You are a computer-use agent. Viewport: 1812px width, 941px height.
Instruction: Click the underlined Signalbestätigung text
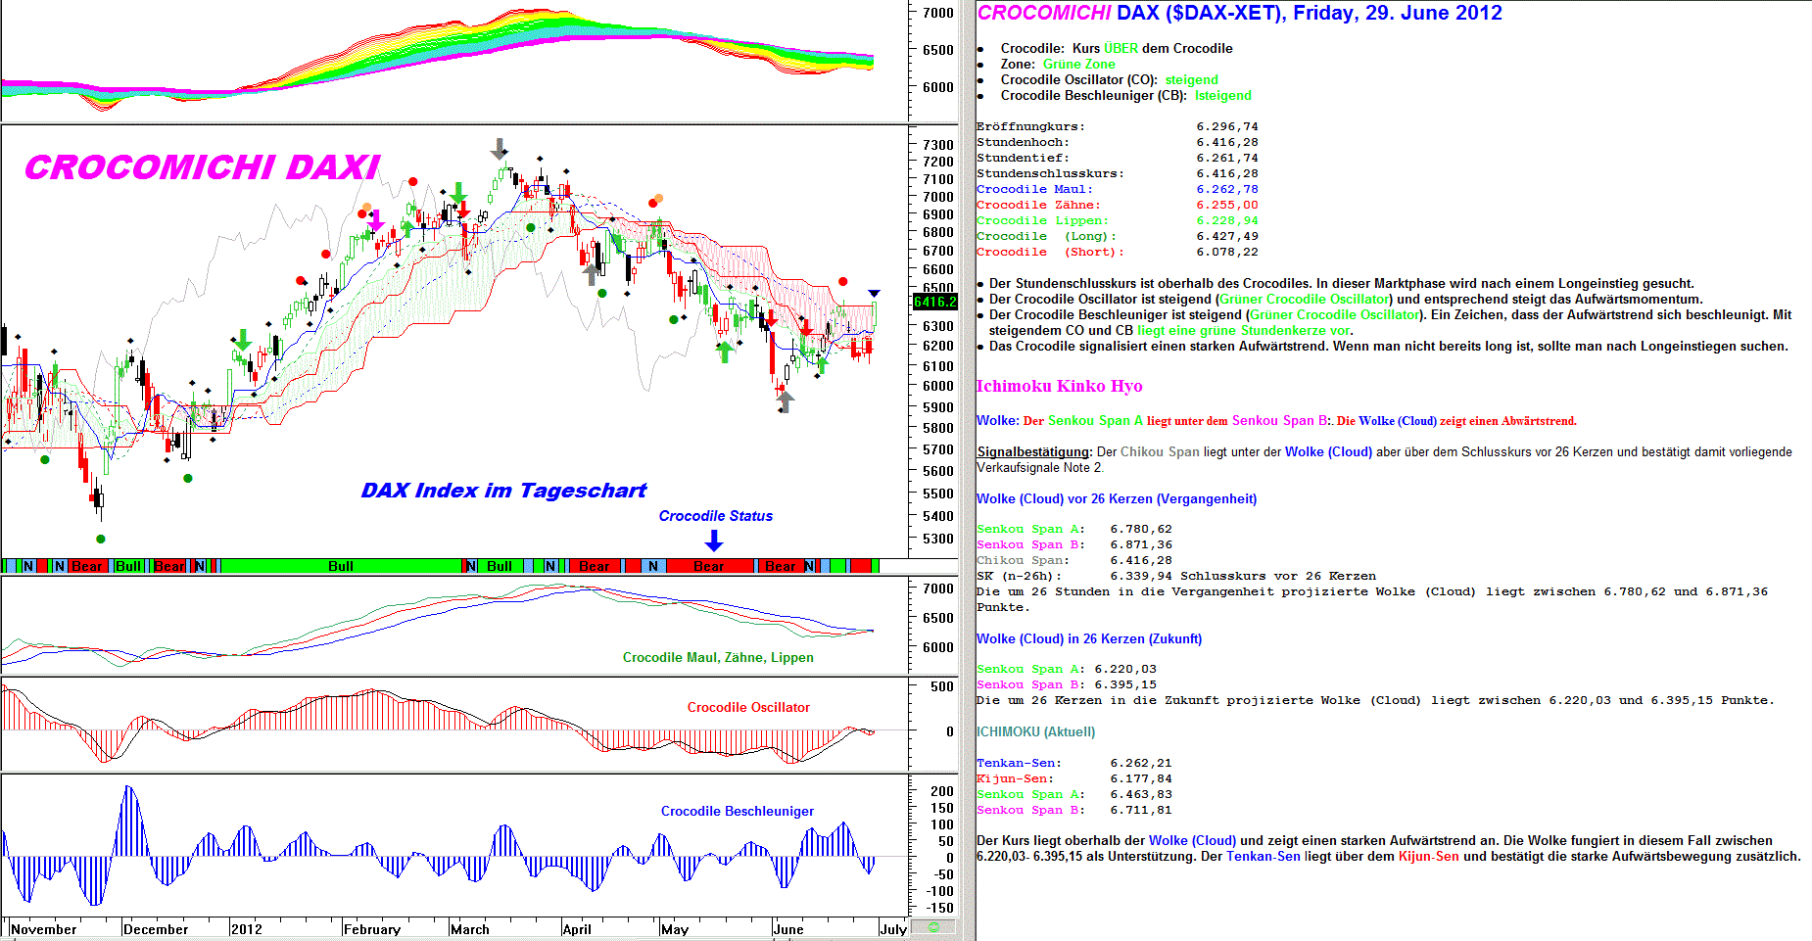(x=1033, y=451)
